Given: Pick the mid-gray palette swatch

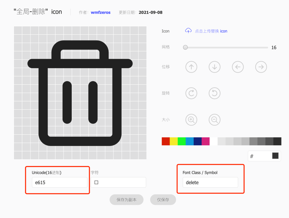Looking at the screenshot, I should point(253,141).
